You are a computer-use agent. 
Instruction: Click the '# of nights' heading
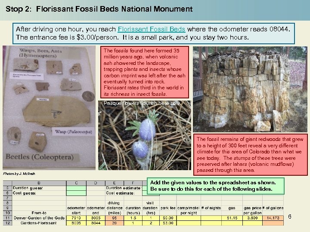(211, 208)
